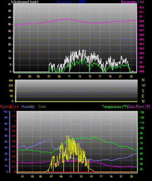Click the Windspeed (mph) axis title
Screen dimensions: 152x181
(x=24, y=2)
